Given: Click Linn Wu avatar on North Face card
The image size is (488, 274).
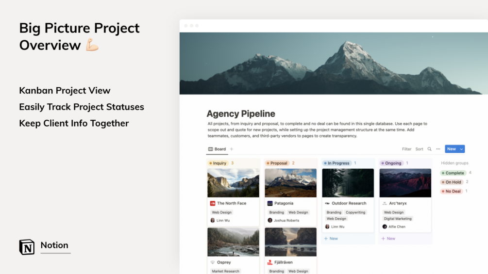Looking at the screenshot, I should coord(213,220).
